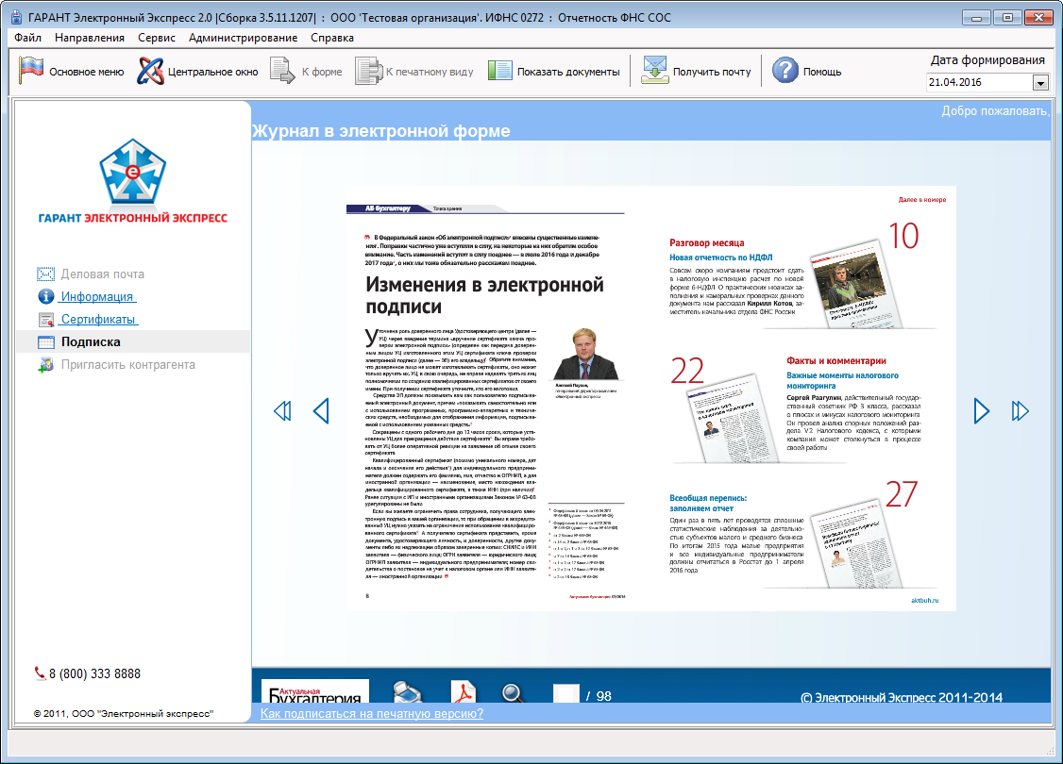This screenshot has height=764, width=1063.
Task: Click the Далее в номере label
Action: 922,200
